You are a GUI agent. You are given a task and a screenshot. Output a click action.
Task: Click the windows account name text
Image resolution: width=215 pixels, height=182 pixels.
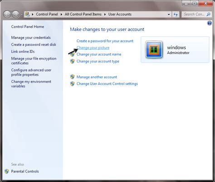176,47
